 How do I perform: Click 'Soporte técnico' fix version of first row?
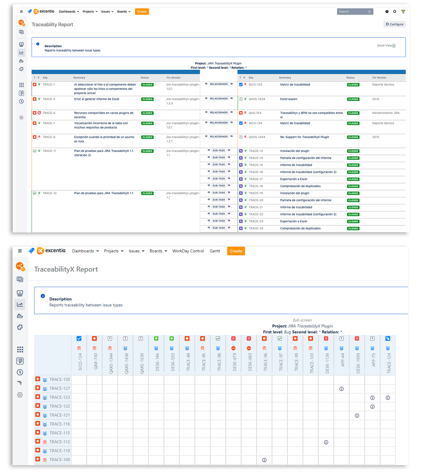pyautogui.click(x=383, y=85)
